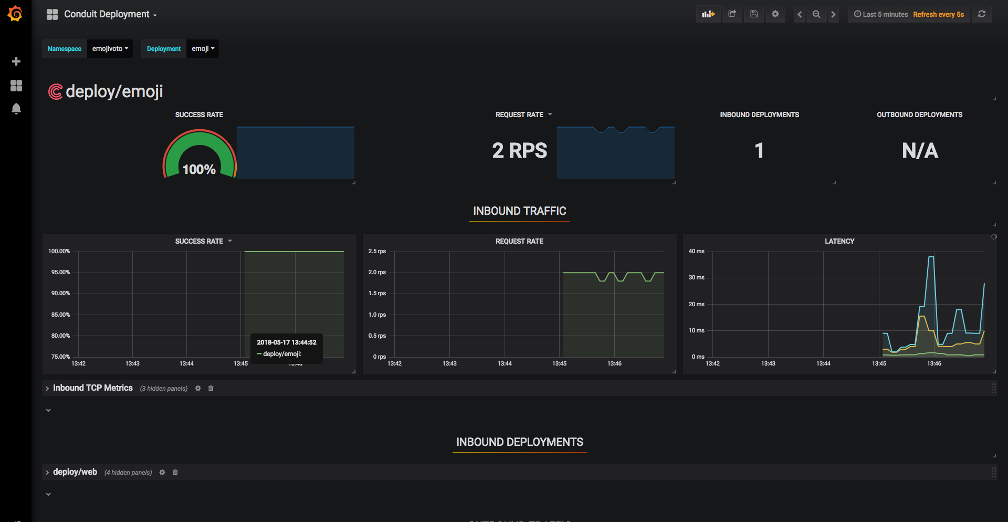Click the (3 hidden panels) text

tap(164, 389)
